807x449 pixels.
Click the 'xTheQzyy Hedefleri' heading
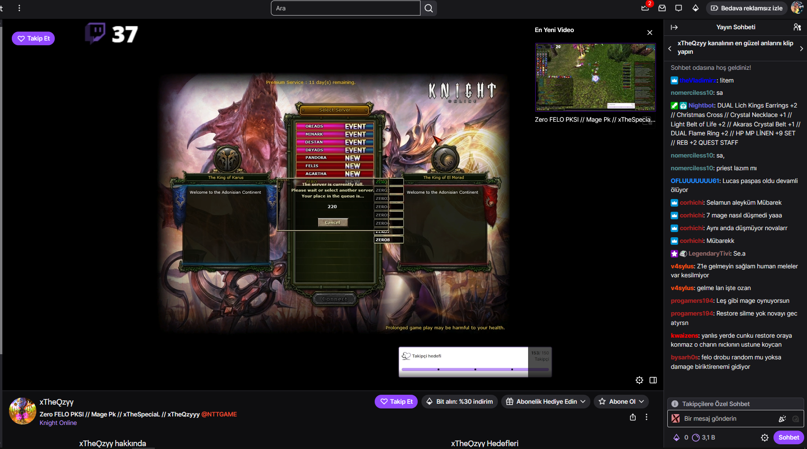(x=485, y=443)
